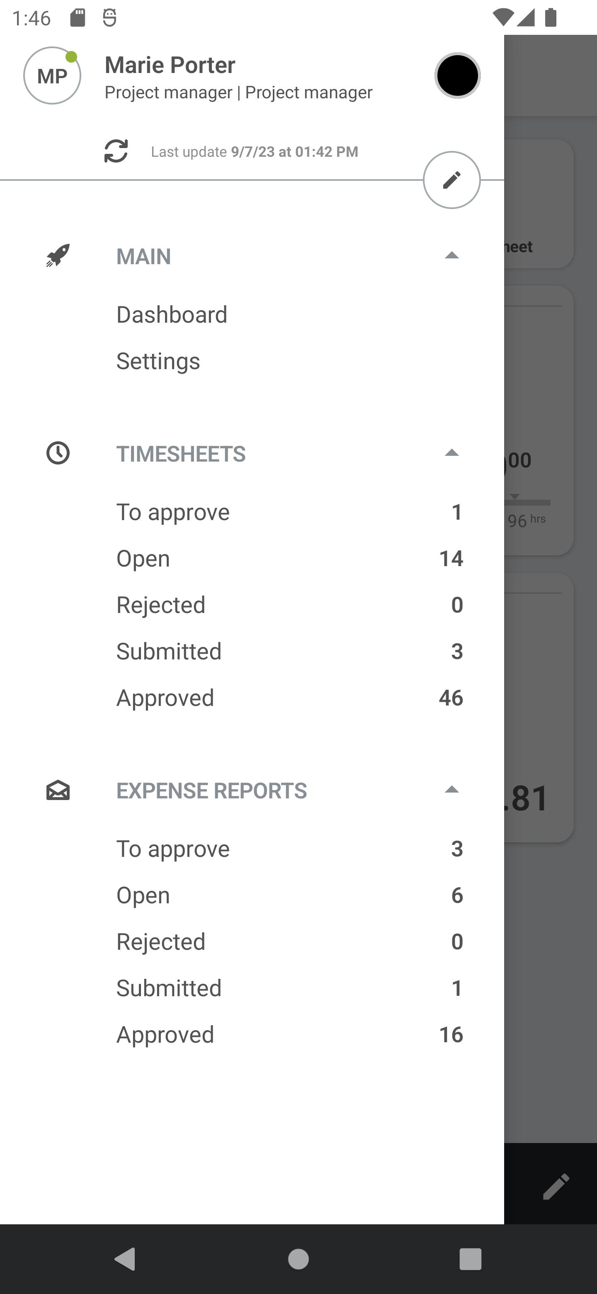The image size is (597, 1294).
Task: Tap the black circular color swatch
Action: (457, 76)
